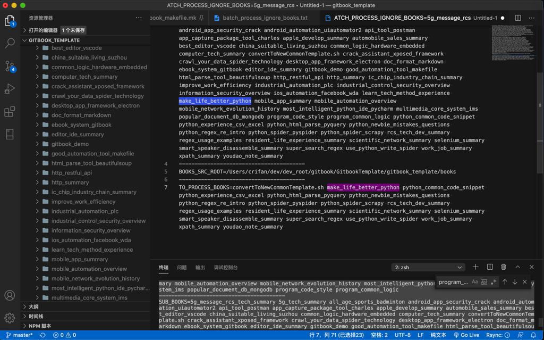The image size is (544, 340).
Task: Change end of line sequence LF
Action: click(421, 335)
